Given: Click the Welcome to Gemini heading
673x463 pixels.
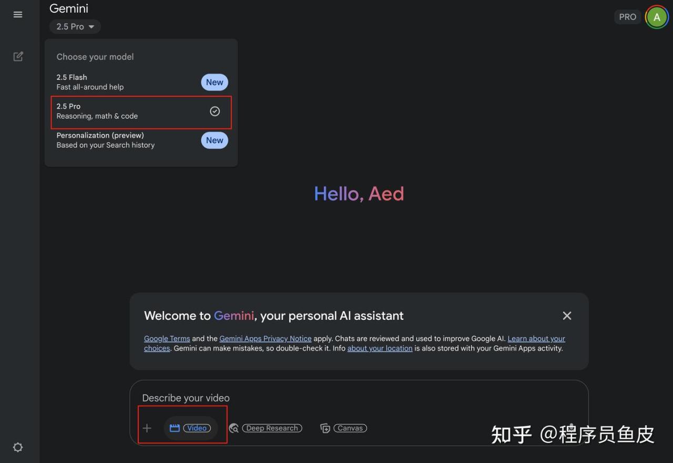Looking at the screenshot, I should [274, 316].
